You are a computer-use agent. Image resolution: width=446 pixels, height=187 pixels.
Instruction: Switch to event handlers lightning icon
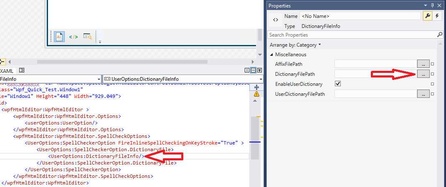(x=437, y=16)
